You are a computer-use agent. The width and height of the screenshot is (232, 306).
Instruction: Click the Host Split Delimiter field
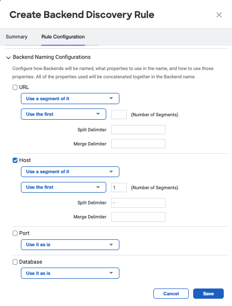[138, 203]
